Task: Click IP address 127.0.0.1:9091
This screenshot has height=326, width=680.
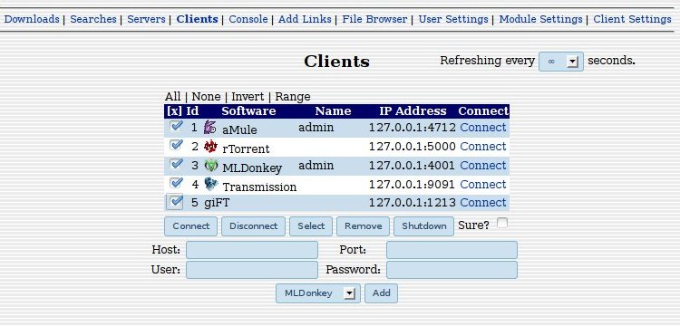Action: (412, 185)
